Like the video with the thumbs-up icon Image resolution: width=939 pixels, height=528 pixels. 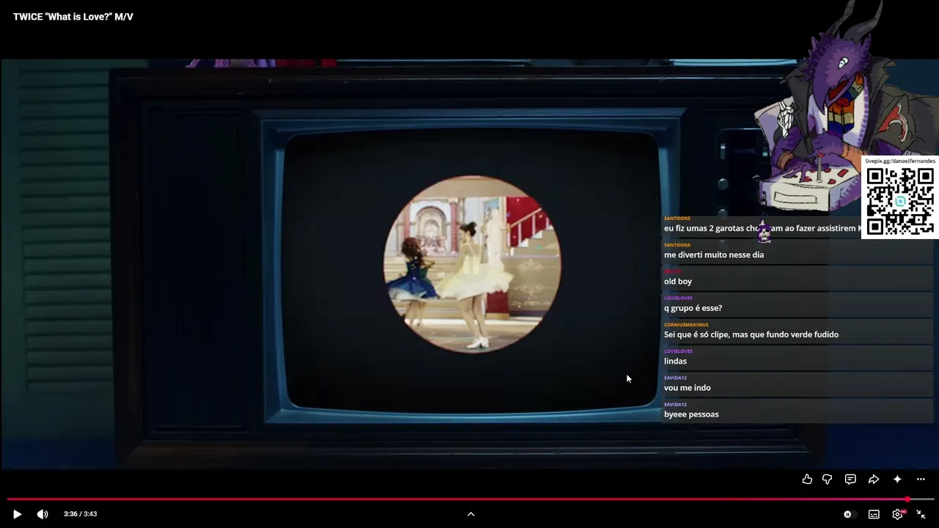point(807,479)
